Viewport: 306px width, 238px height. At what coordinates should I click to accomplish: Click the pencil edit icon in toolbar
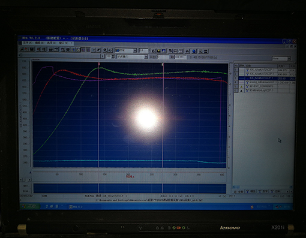98,50
